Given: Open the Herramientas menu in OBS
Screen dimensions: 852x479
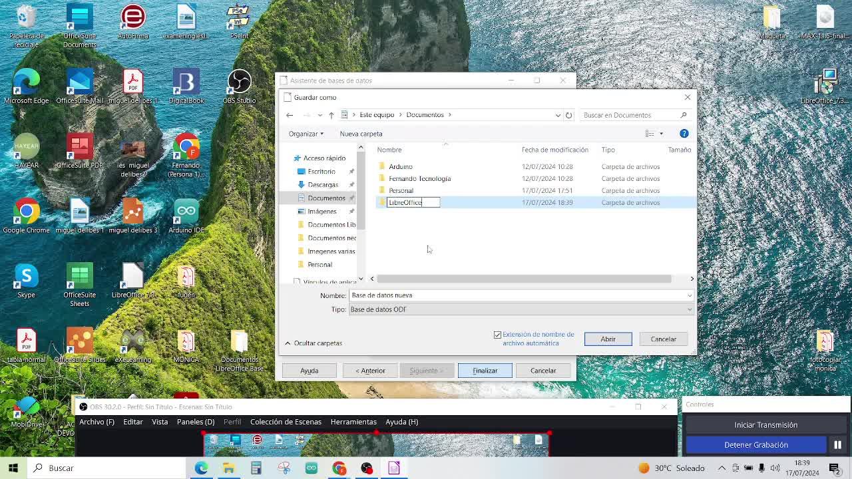Looking at the screenshot, I should [353, 422].
